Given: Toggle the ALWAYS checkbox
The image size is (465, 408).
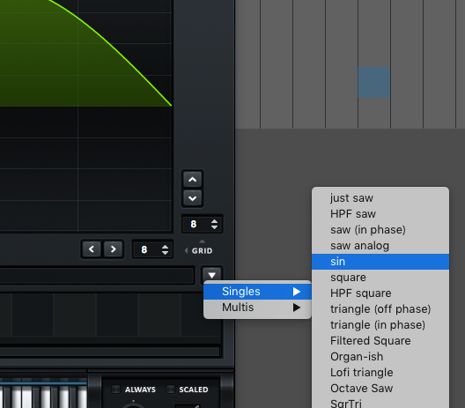Looking at the screenshot, I should click(116, 389).
